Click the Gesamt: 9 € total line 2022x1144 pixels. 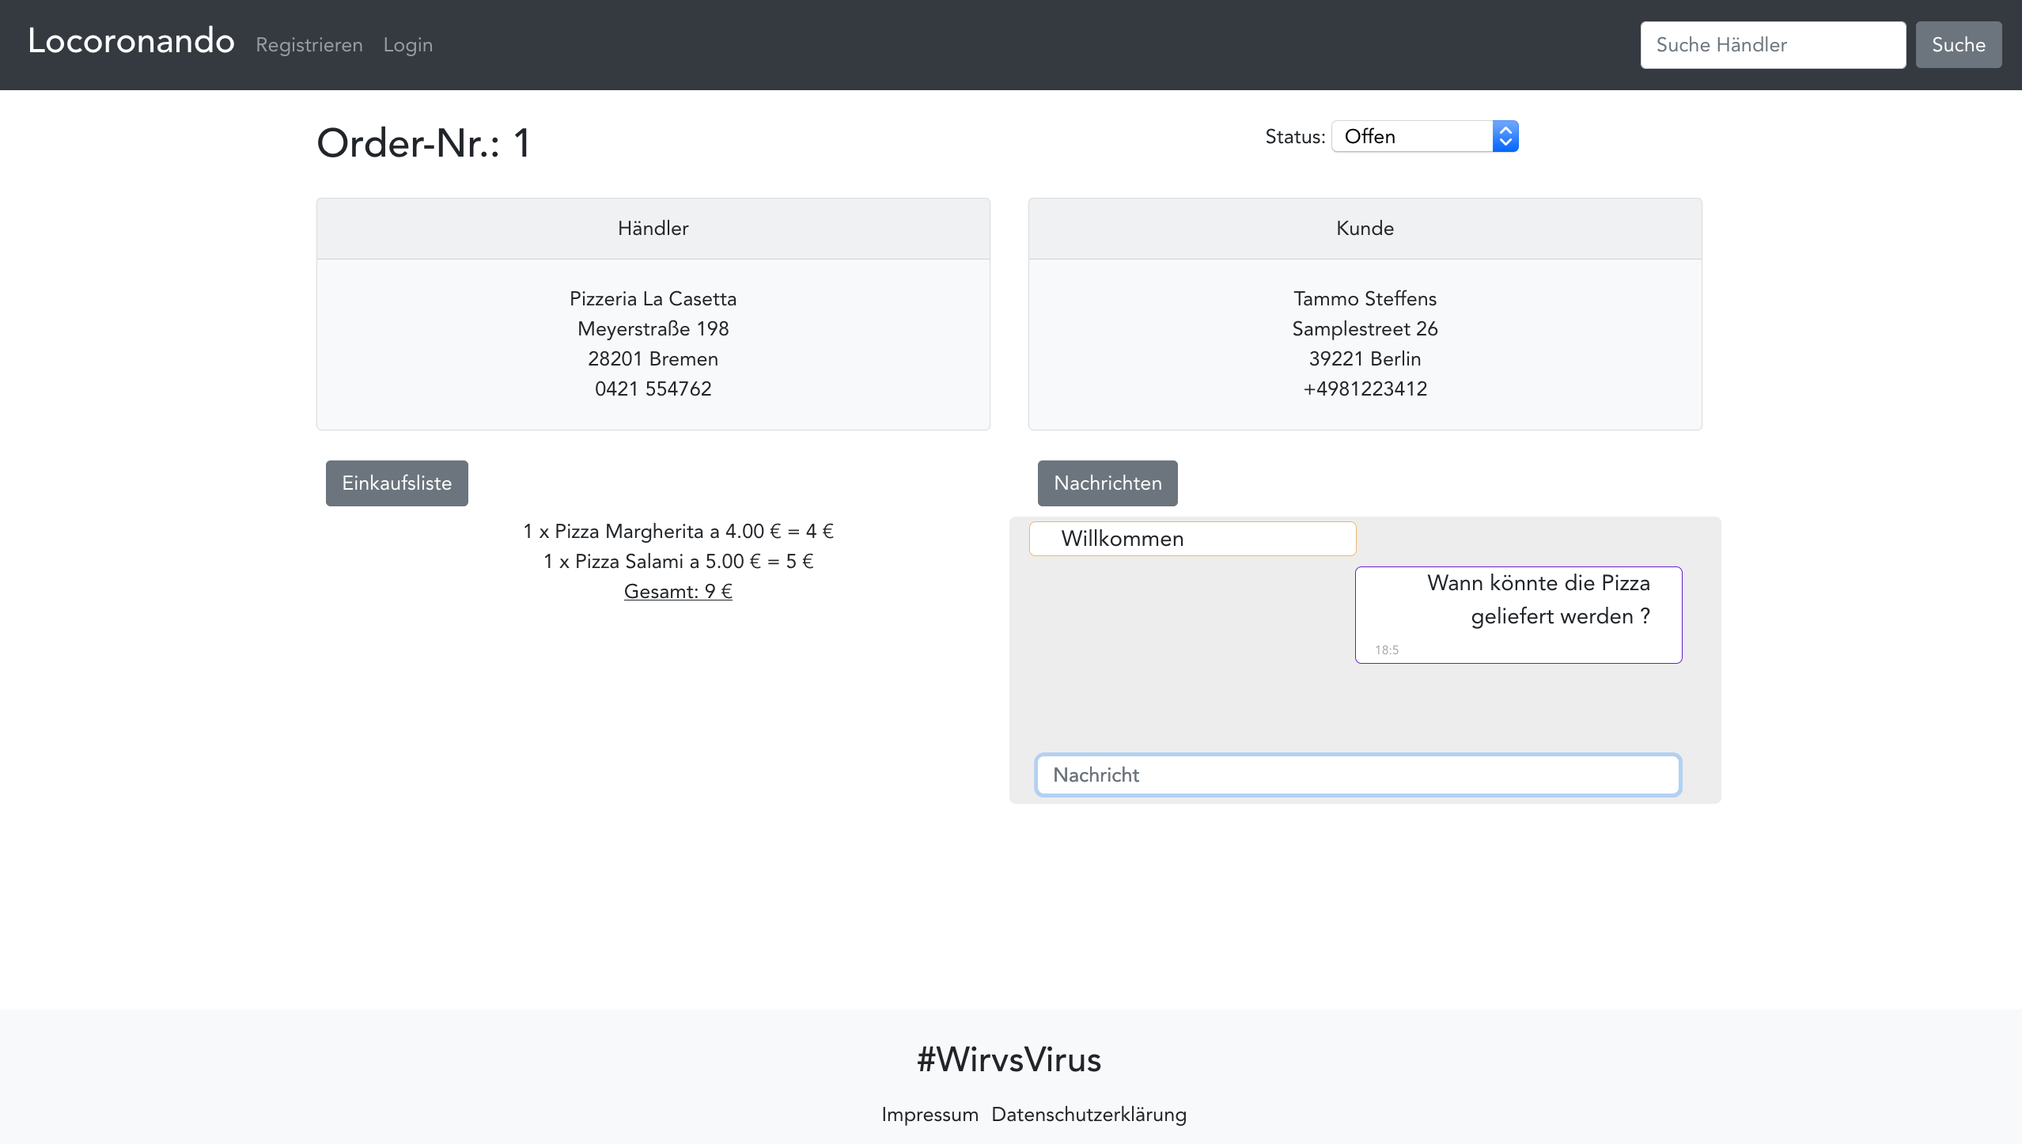tap(678, 592)
